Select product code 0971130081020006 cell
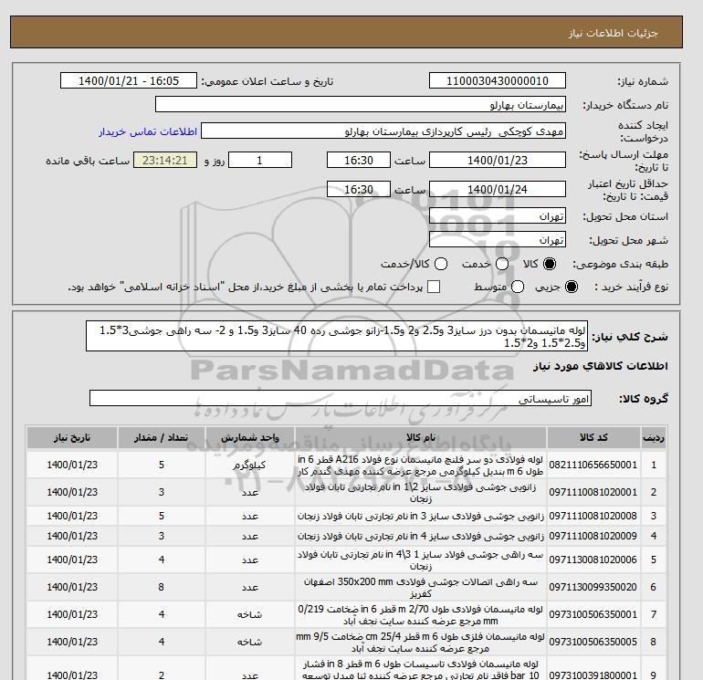The width and height of the screenshot is (703, 680). (x=593, y=560)
